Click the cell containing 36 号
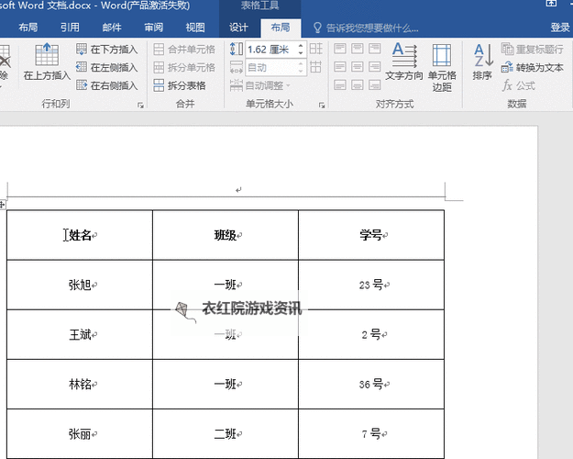This screenshot has width=573, height=459. pyautogui.click(x=371, y=385)
